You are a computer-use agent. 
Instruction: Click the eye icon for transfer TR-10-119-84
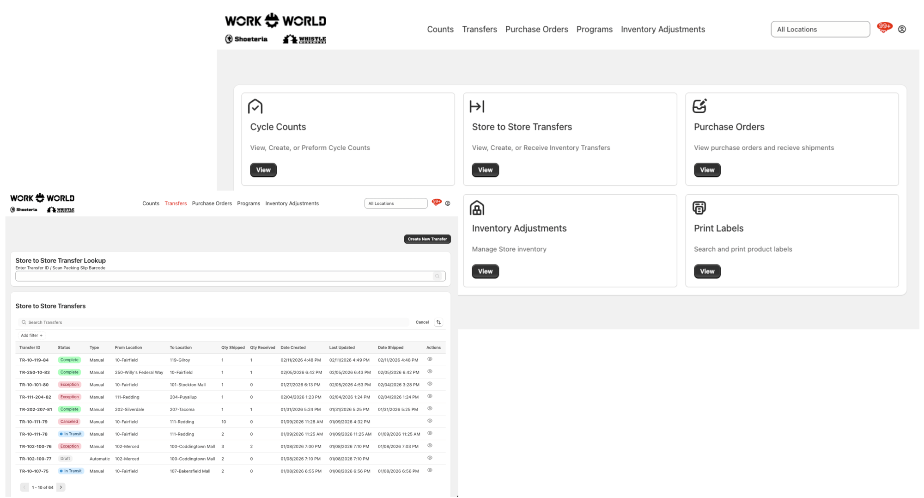430,359
